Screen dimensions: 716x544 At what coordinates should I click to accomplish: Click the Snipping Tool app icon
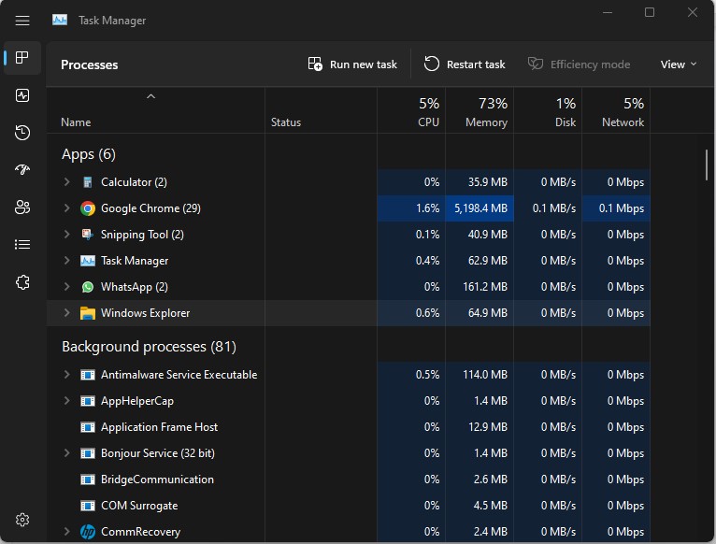[87, 235]
